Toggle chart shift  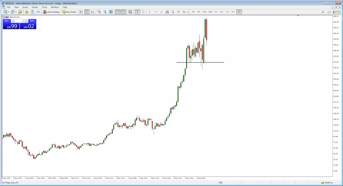point(124,12)
